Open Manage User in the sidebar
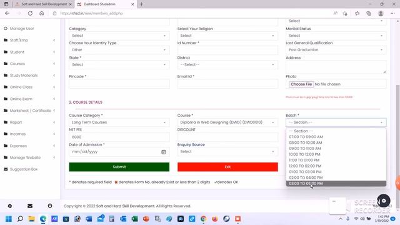The width and height of the screenshot is (400, 225). [x=22, y=29]
